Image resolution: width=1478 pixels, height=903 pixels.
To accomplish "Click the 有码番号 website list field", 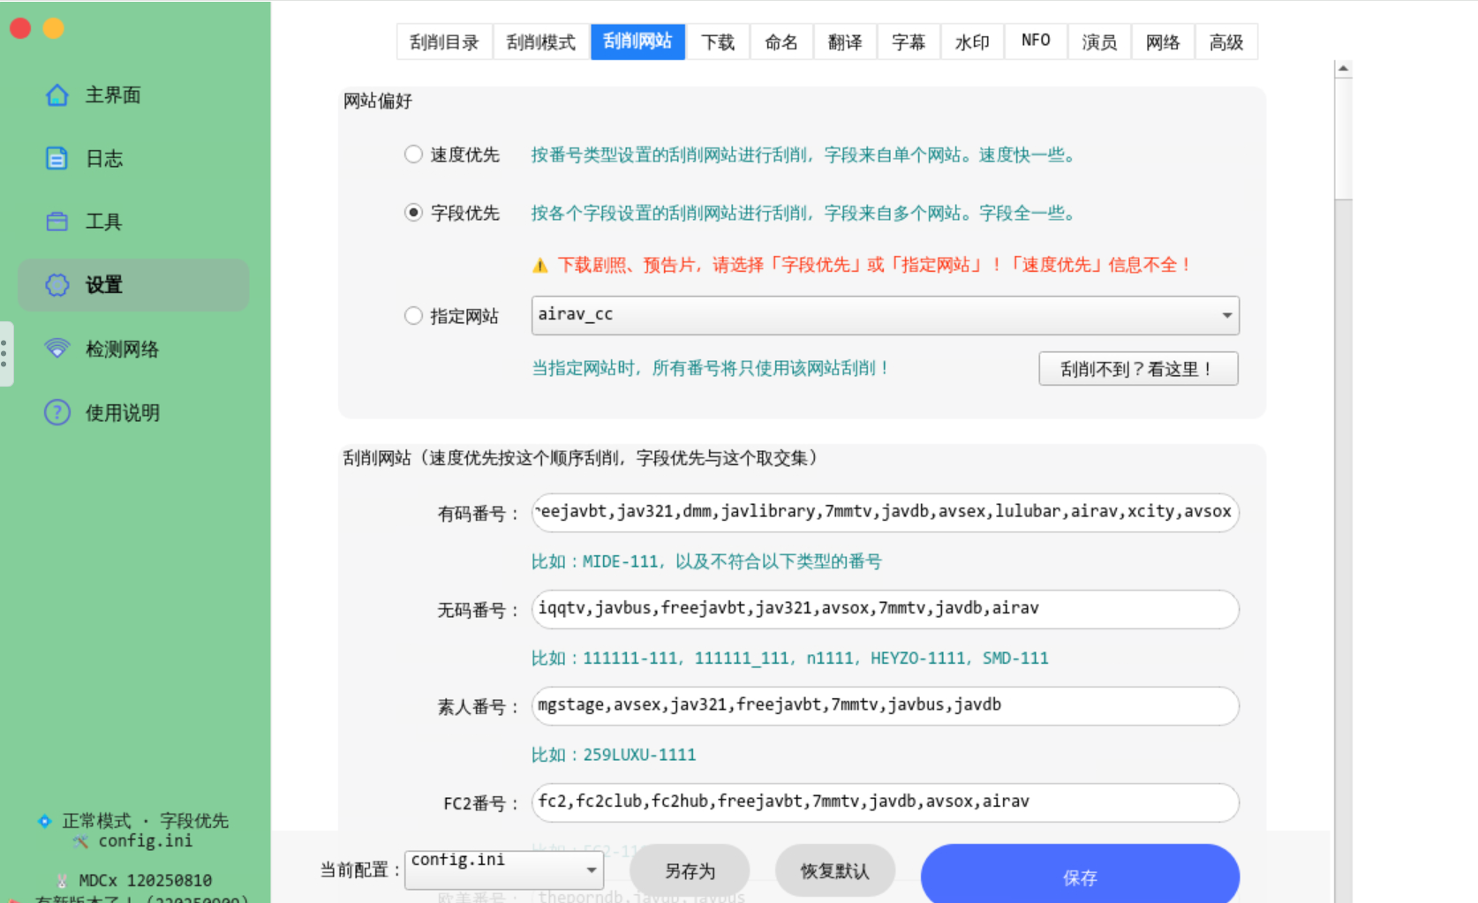I will 885,512.
